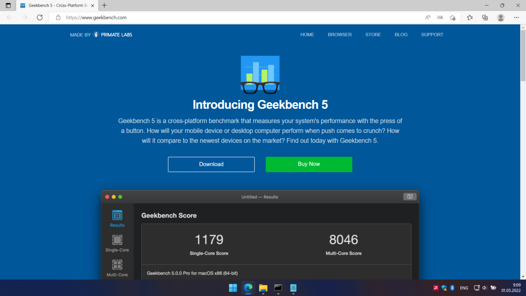The image size is (526, 296).
Task: Open the BROWSER nav item
Action: (x=340, y=35)
